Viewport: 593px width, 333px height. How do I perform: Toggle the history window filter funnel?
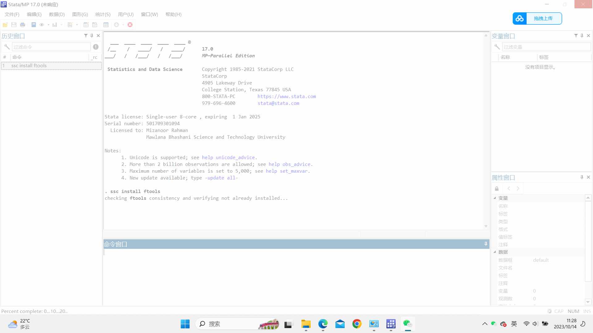(86, 36)
